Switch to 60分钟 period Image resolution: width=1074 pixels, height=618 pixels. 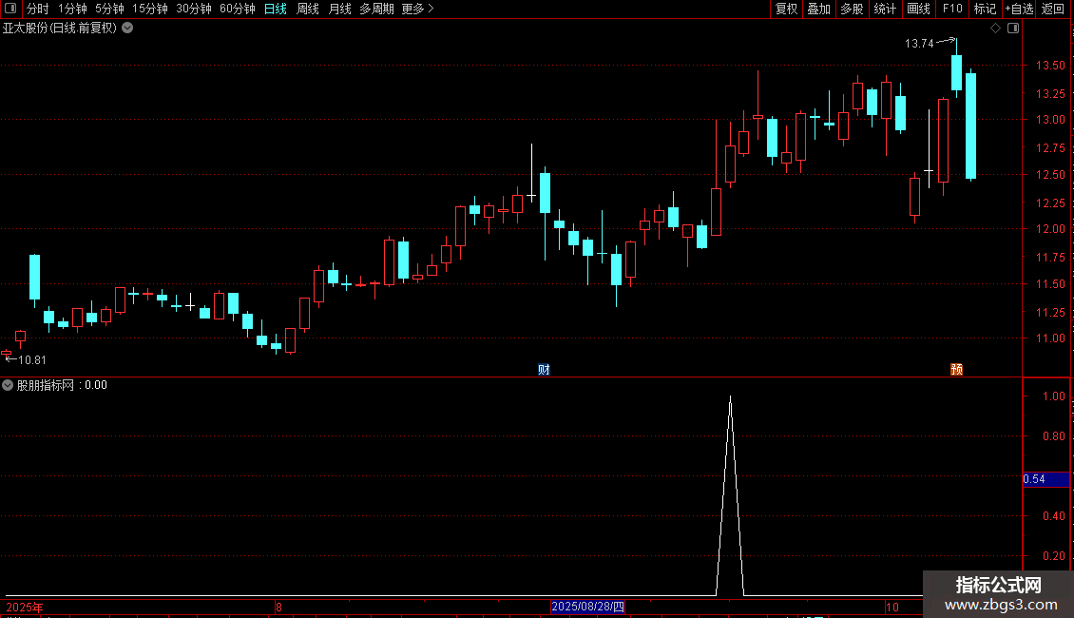237,9
